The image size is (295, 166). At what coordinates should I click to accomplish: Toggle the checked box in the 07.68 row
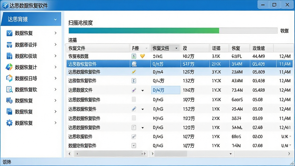pos(134,146)
